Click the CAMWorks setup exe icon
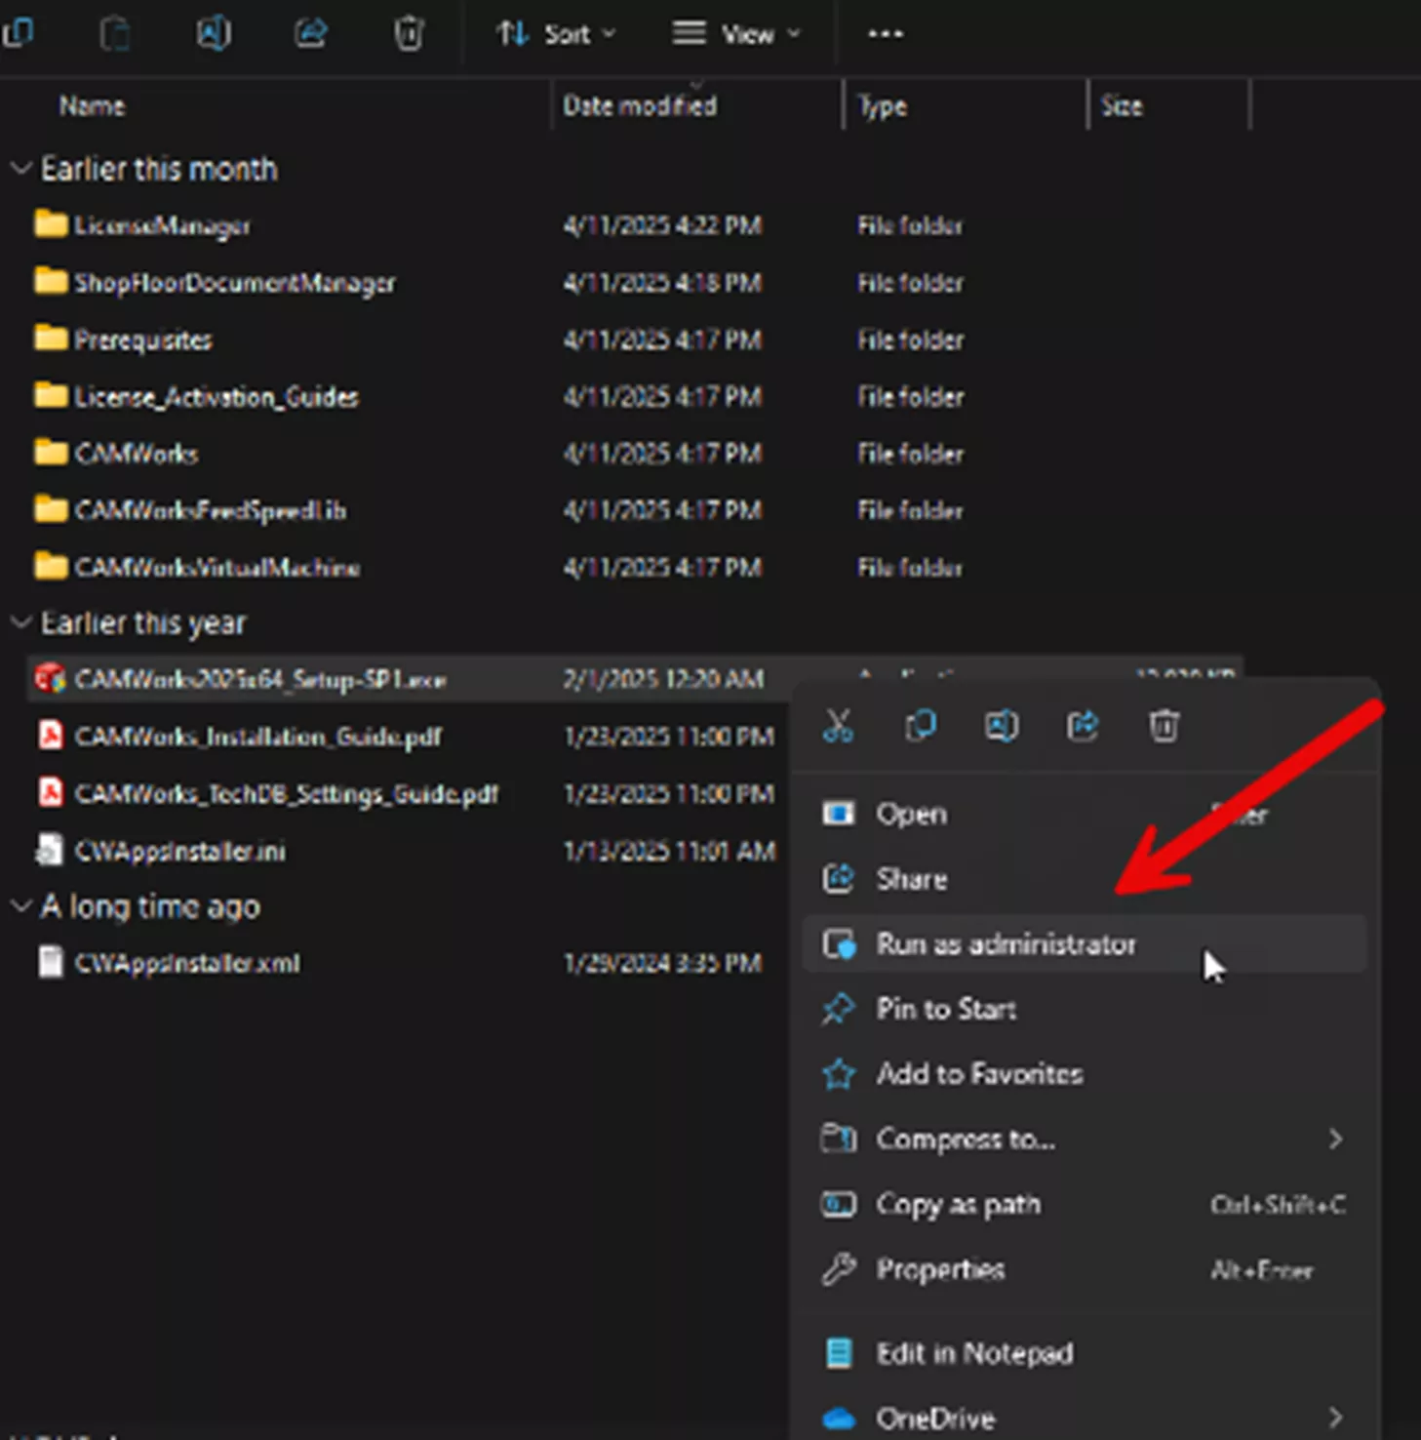The image size is (1421, 1440). (50, 678)
